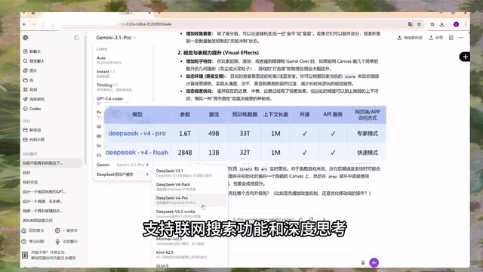Open the library folder icon
The height and width of the screenshot is (272, 483).
tap(25, 80)
